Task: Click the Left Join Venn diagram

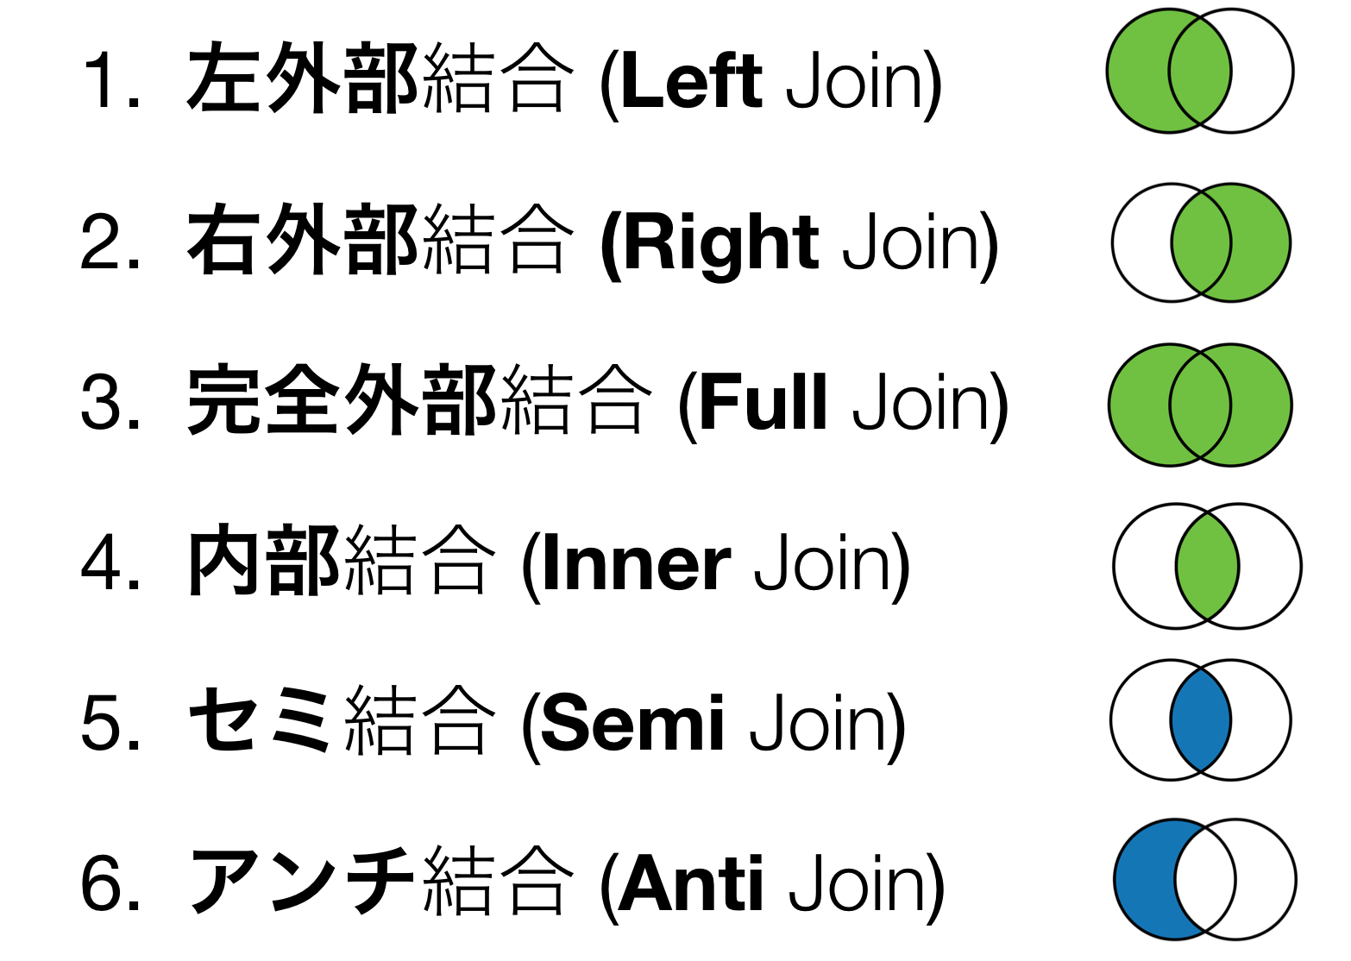Action: pos(1200,71)
